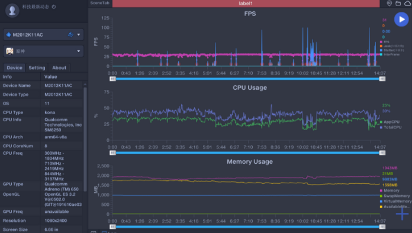The height and width of the screenshot is (233, 412).
Task: Select the CPU CoreNum row
Action: [41, 146]
